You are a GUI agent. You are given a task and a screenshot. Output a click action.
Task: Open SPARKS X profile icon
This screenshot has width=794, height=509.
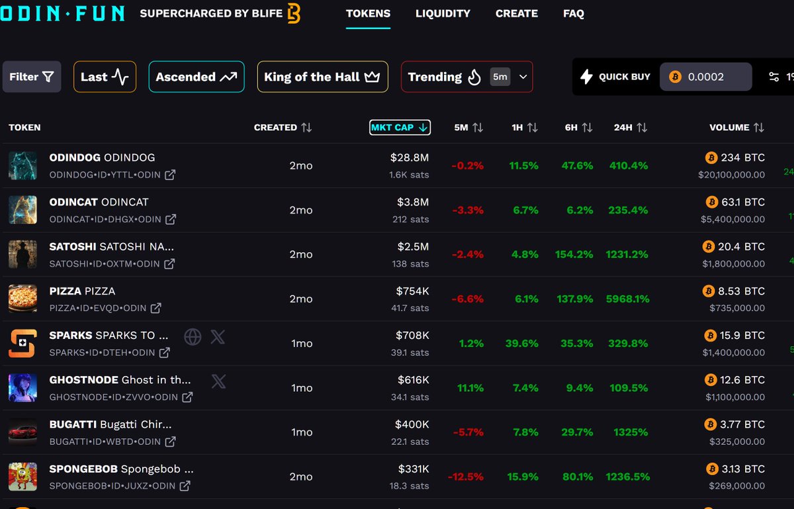[218, 337]
